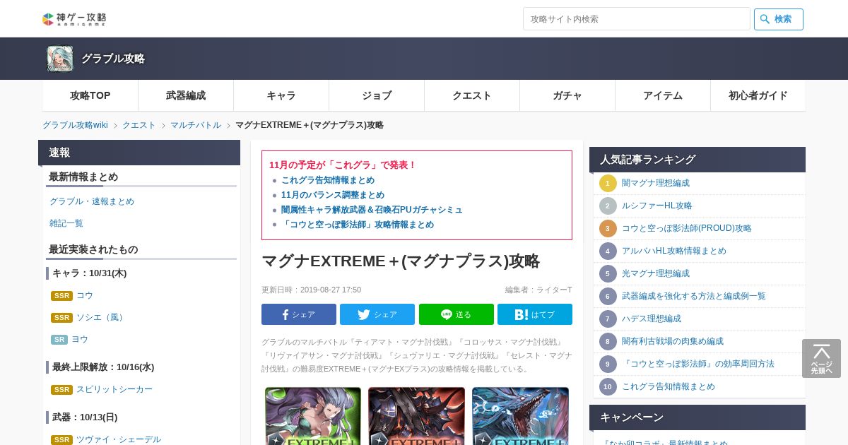Share the article on Facebook
This screenshot has width=848, height=445.
(x=299, y=314)
